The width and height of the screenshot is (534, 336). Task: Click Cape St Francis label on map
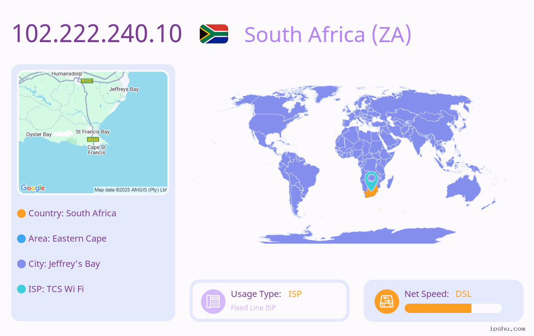[x=97, y=150]
